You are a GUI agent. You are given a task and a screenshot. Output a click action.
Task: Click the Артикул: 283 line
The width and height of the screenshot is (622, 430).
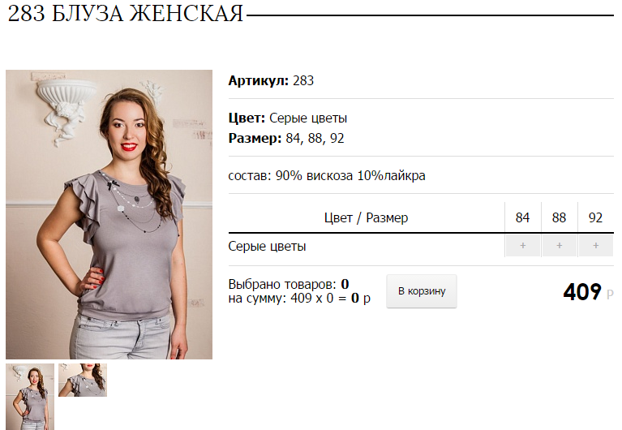271,80
